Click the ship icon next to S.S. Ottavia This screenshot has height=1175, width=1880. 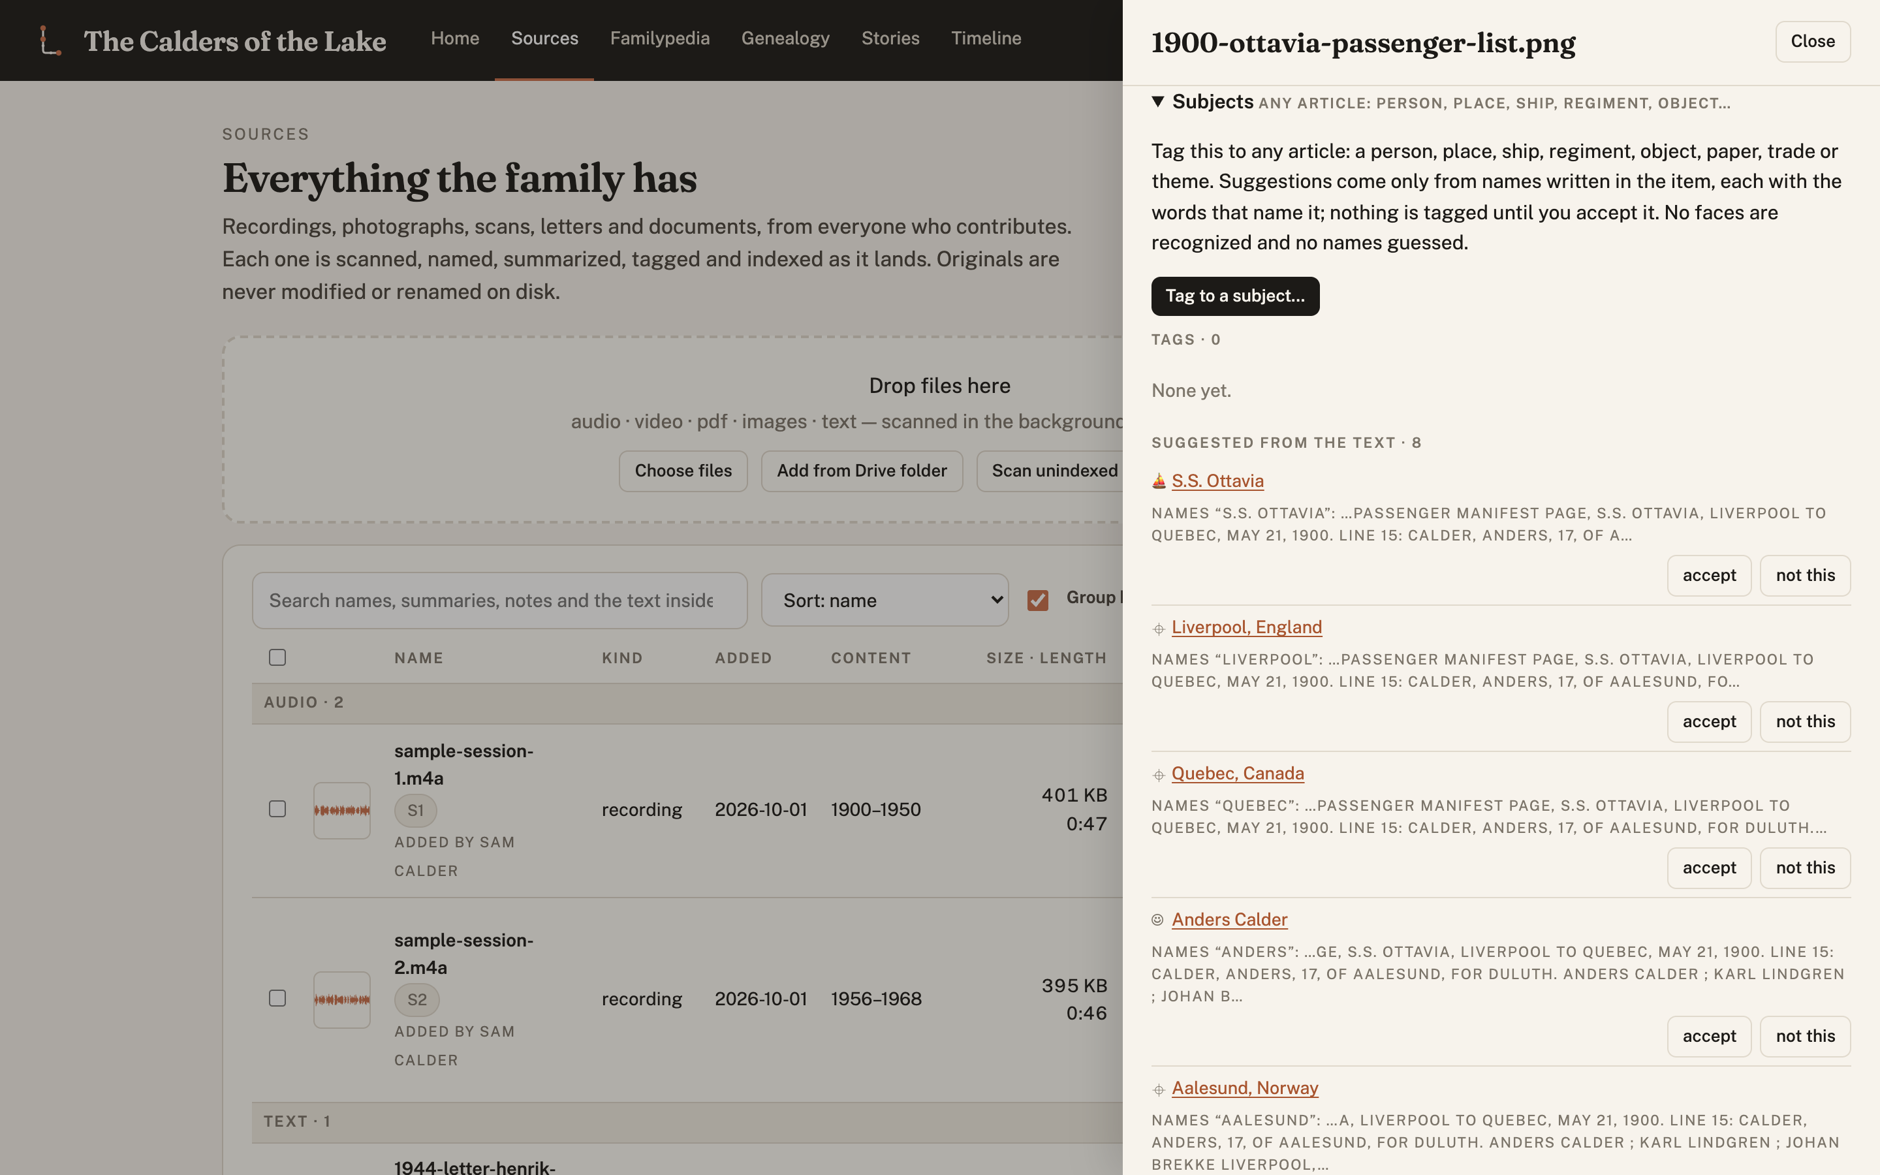click(1158, 481)
